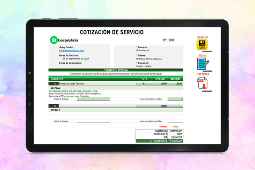255x170 pixels.
Task: Click the Fecha de Vencimiento label
Action: coord(70,63)
